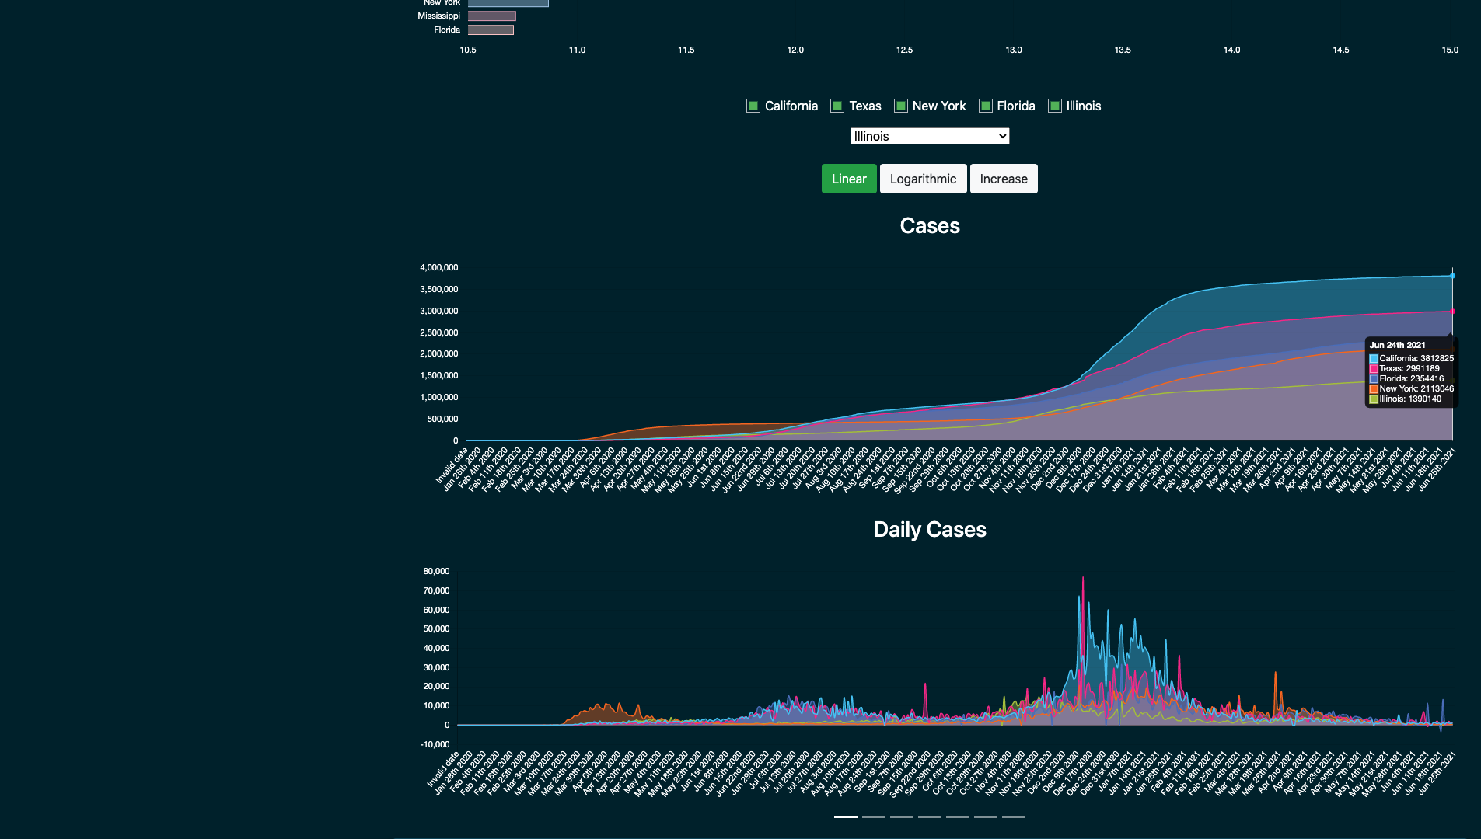Viewport: 1481px width, 839px height.
Task: Toggle the Illinois checkbox
Action: tap(1053, 106)
